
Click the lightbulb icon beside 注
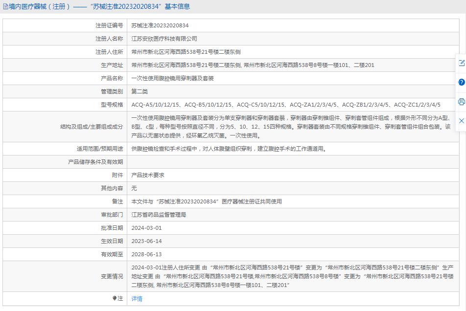point(115,298)
